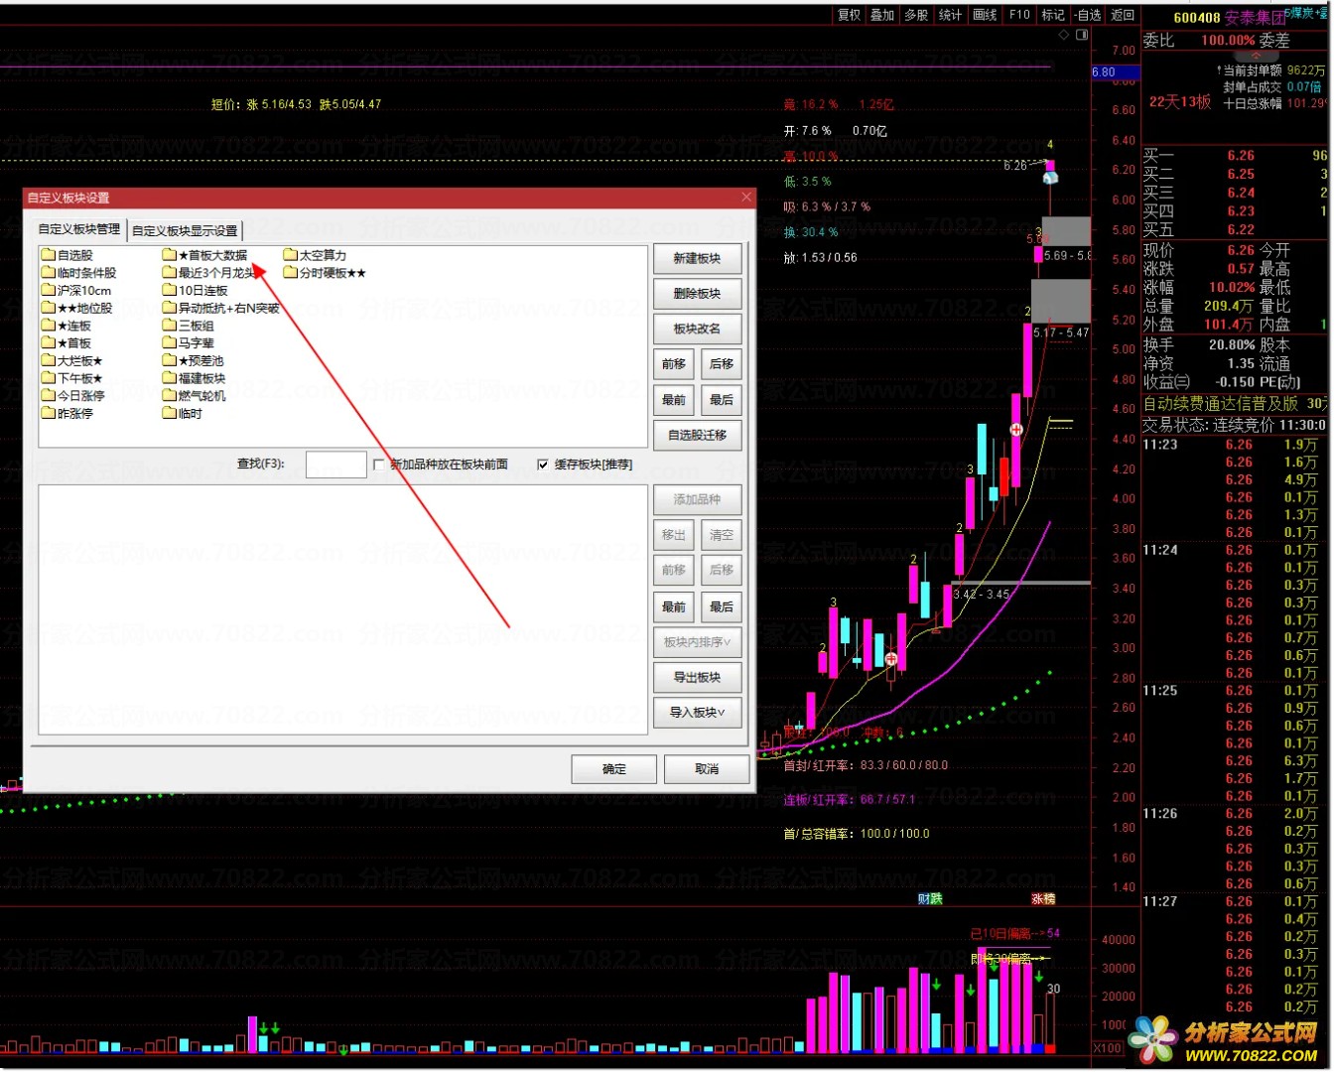The height and width of the screenshot is (1072, 1334).
Task: Select the ★连板 block folder
Action: pyautogui.click(x=67, y=326)
